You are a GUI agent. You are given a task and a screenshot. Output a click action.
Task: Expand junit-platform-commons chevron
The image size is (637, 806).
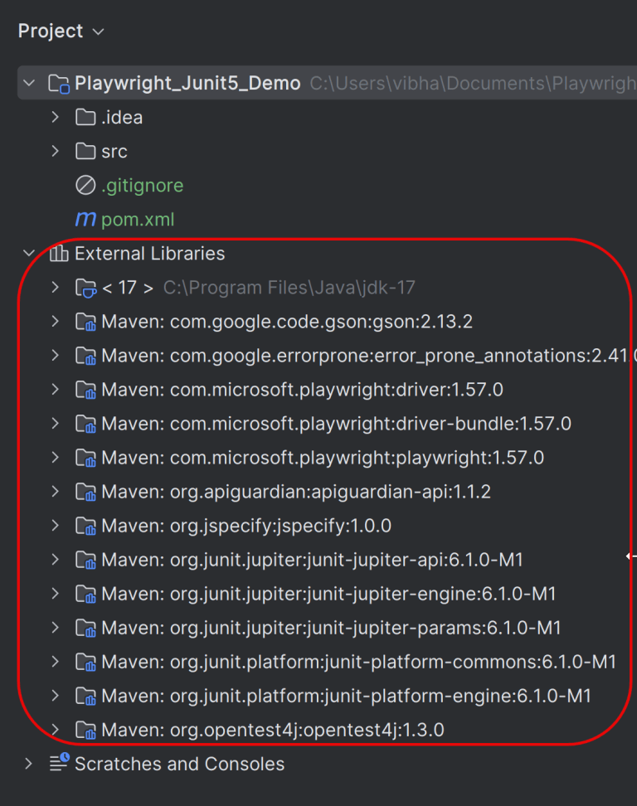point(56,662)
